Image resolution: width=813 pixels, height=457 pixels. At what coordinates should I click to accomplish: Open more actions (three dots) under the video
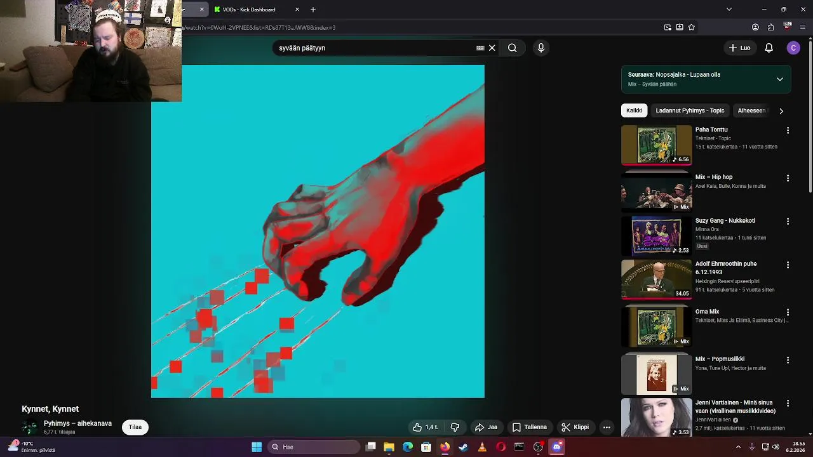tap(607, 427)
